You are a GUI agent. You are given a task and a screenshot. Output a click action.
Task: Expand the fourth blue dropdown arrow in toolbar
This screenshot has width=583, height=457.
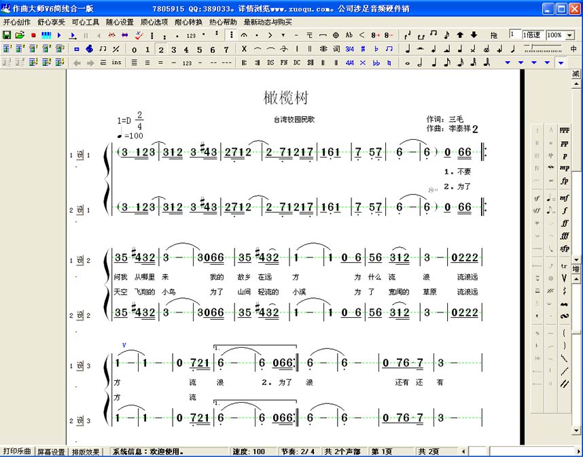click(547, 62)
